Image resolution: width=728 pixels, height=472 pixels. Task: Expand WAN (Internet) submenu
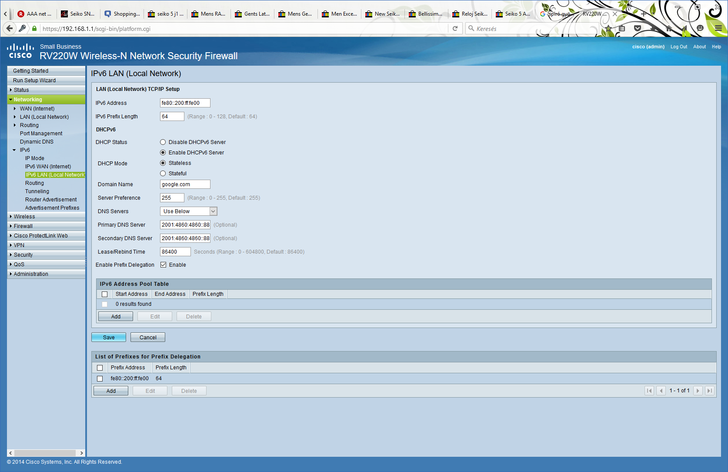click(15, 109)
